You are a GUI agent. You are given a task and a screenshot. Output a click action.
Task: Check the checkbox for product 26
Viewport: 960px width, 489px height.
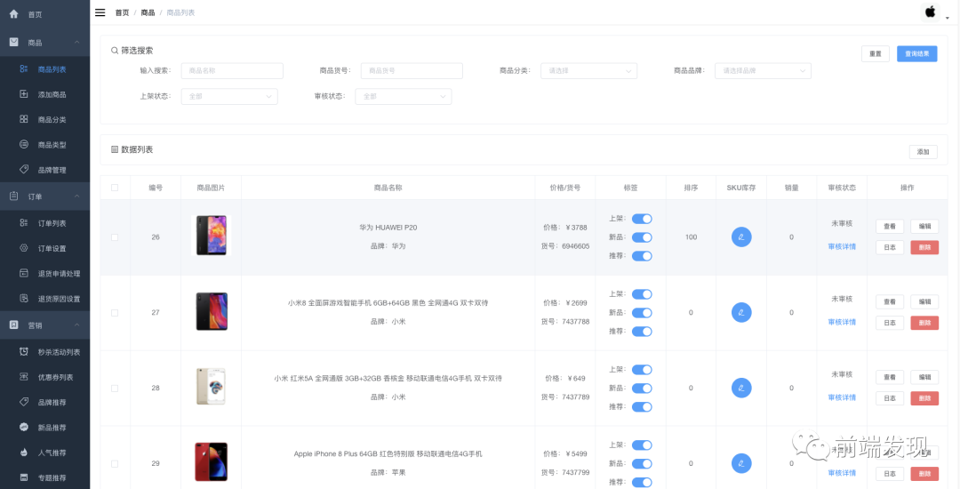[115, 236]
